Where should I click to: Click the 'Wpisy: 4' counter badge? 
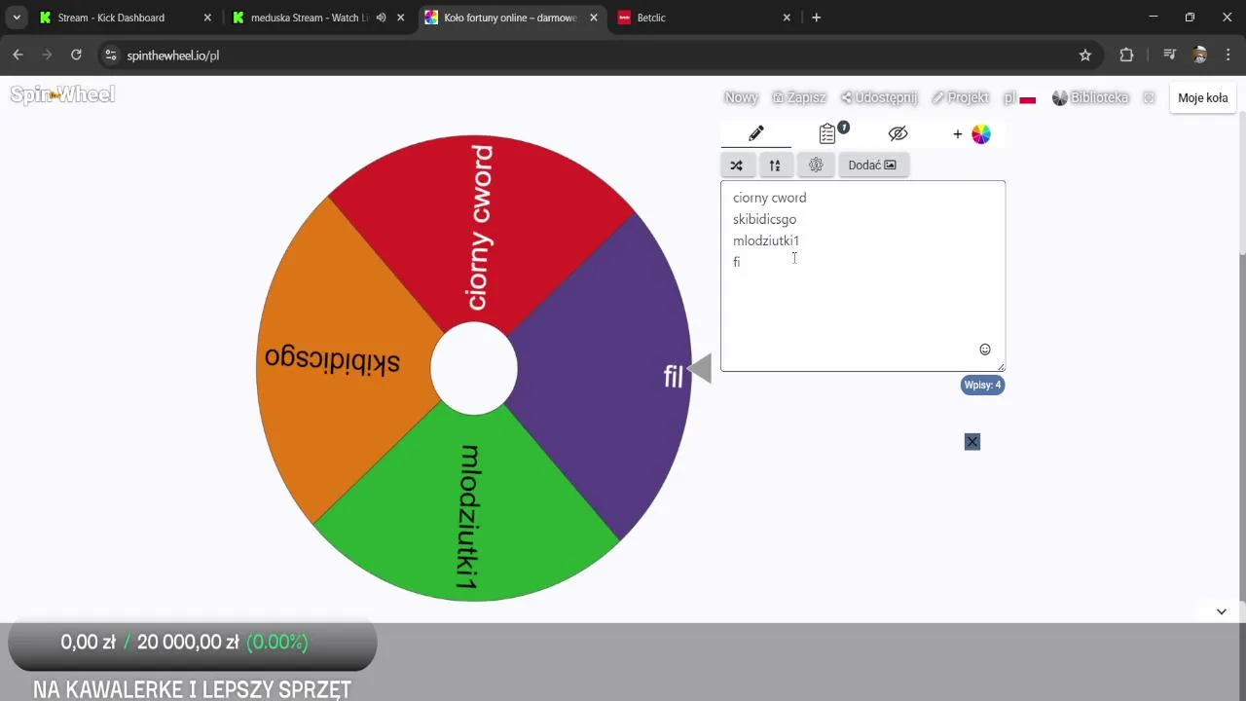click(982, 385)
